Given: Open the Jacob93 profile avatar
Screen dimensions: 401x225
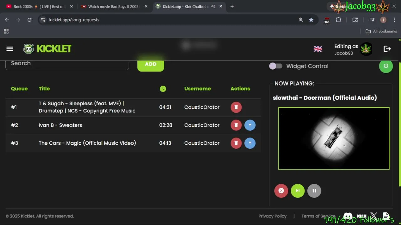Looking at the screenshot, I should (x=366, y=49).
